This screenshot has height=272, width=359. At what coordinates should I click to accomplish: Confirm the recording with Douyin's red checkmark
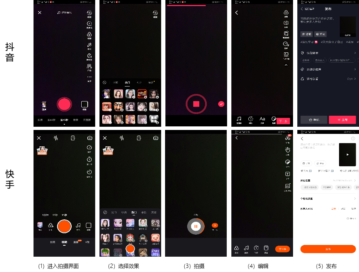221,104
